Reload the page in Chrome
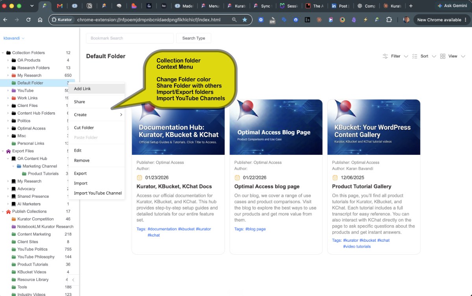 pos(28,20)
